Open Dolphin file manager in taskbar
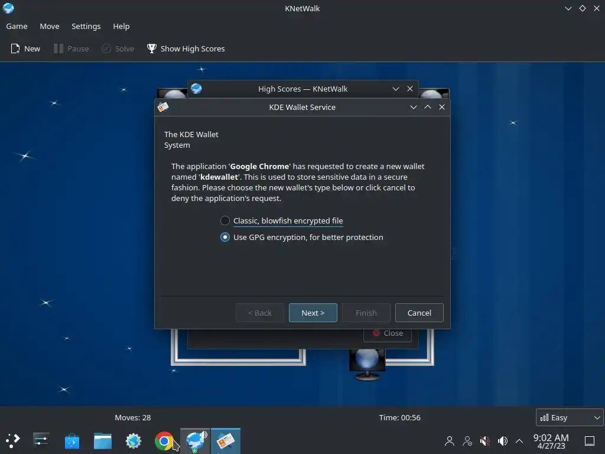This screenshot has height=454, width=605. (x=103, y=440)
